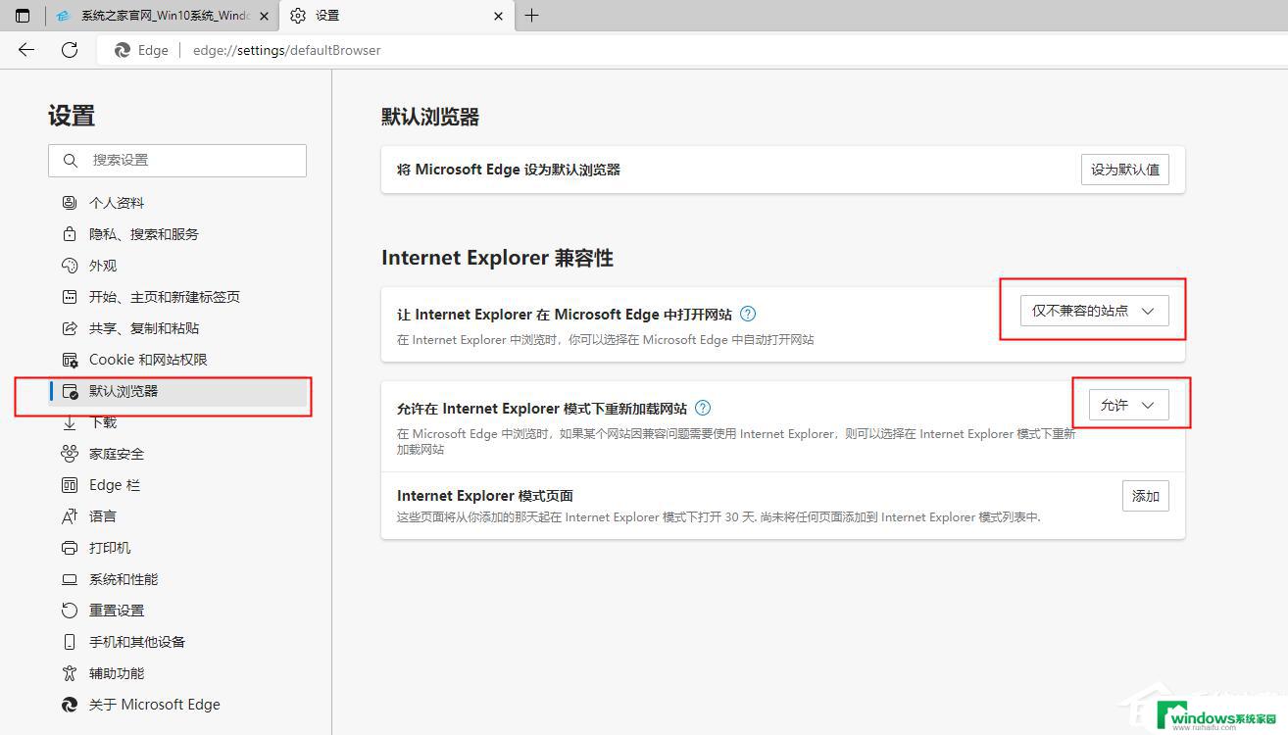Close the 设置 tab
The width and height of the screenshot is (1288, 735).
[498, 16]
